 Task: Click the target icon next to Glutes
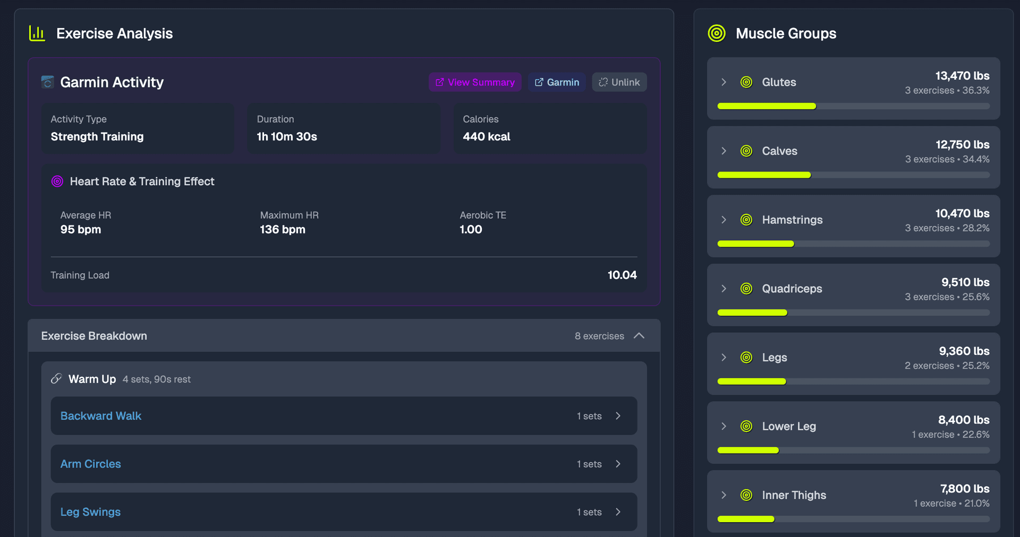tap(746, 82)
